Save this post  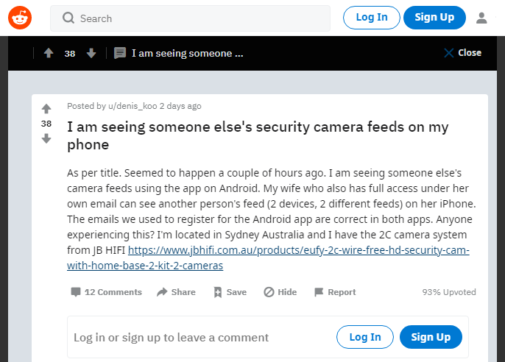(230, 292)
